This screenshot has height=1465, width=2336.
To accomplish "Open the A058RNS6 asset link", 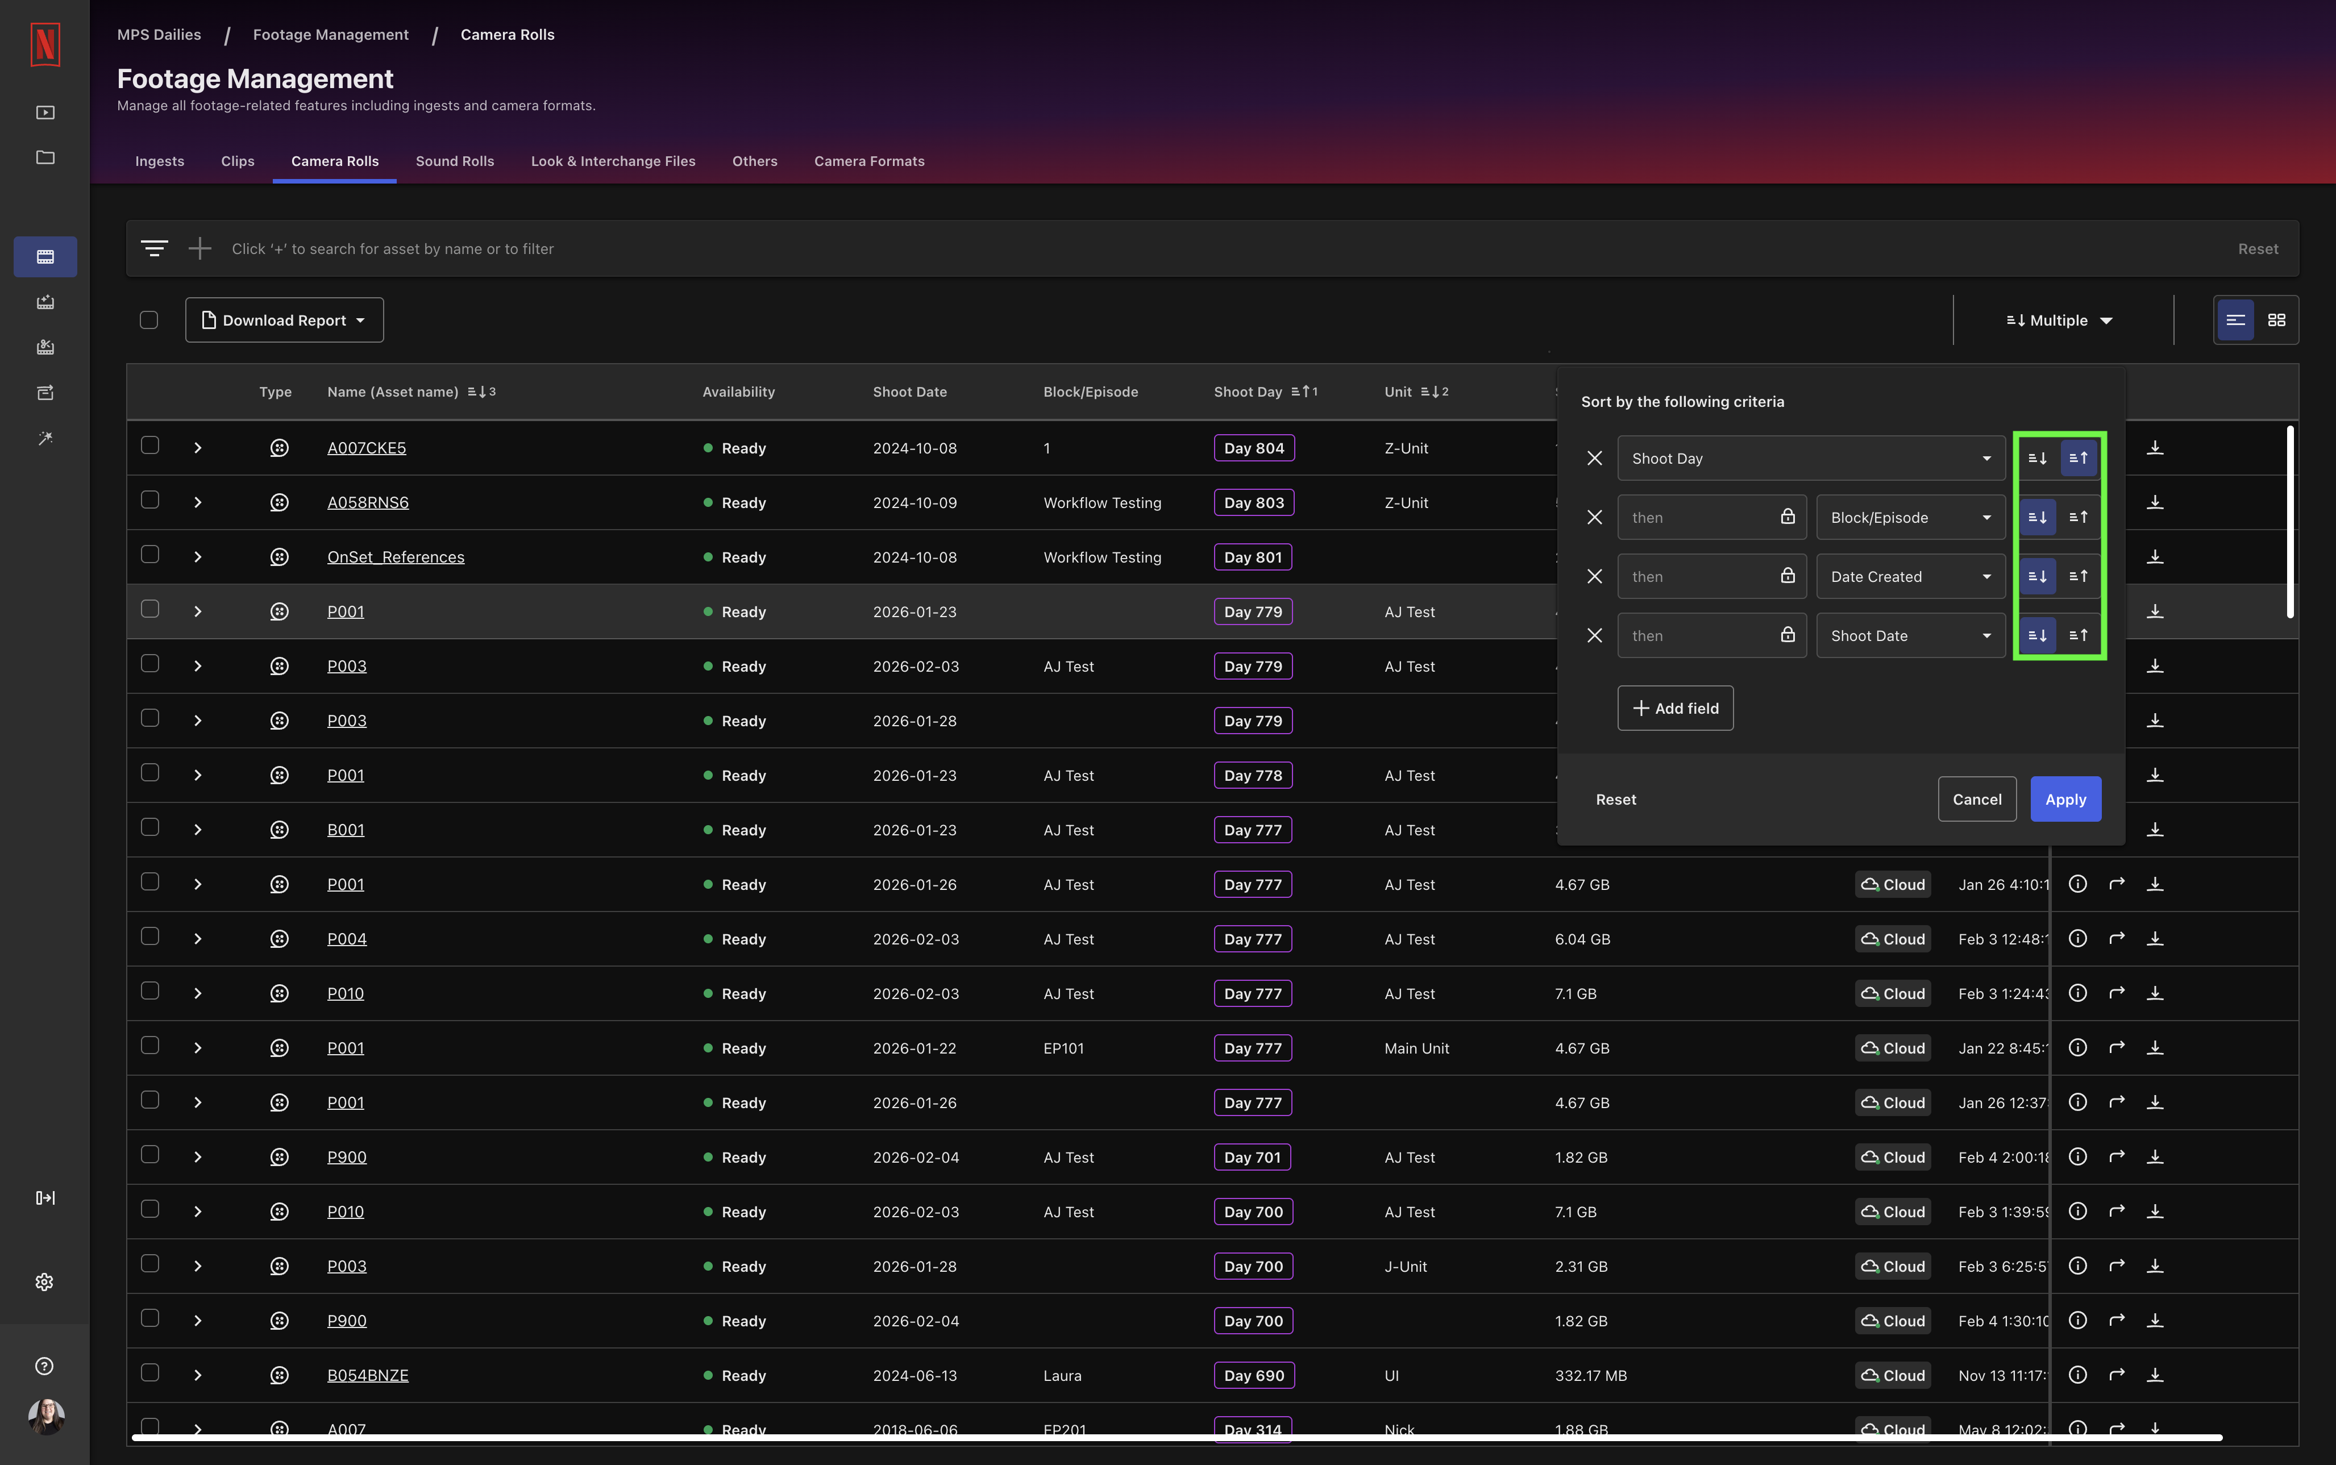I will pos(367,502).
